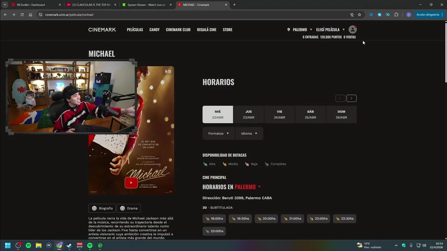This screenshot has width=447, height=251.
Task: Select Friday VIE 24/ABR date
Action: tap(279, 114)
